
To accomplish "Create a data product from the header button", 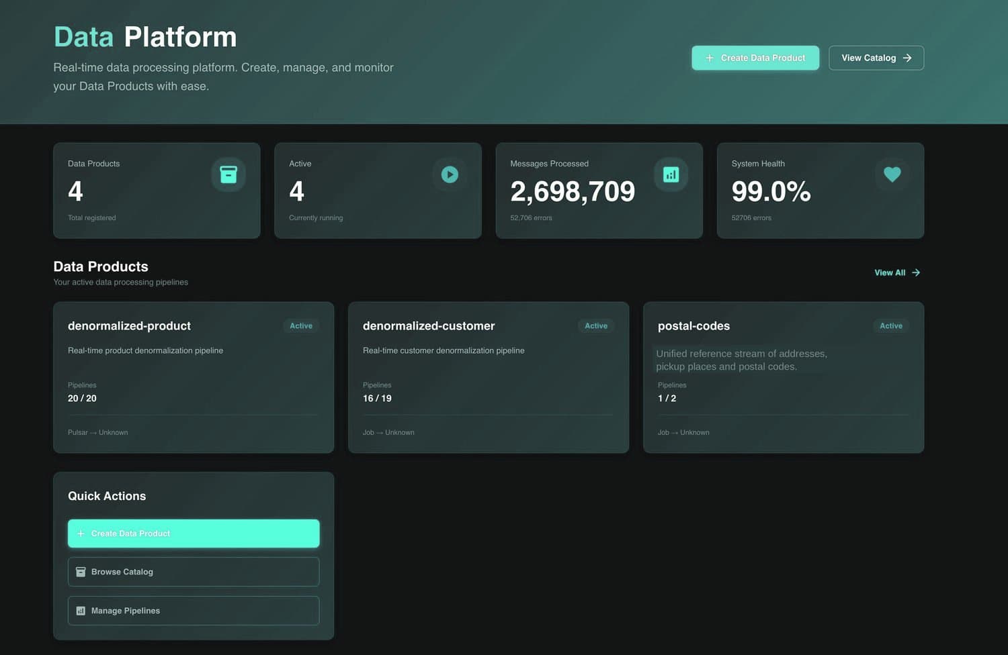I will 755,58.
